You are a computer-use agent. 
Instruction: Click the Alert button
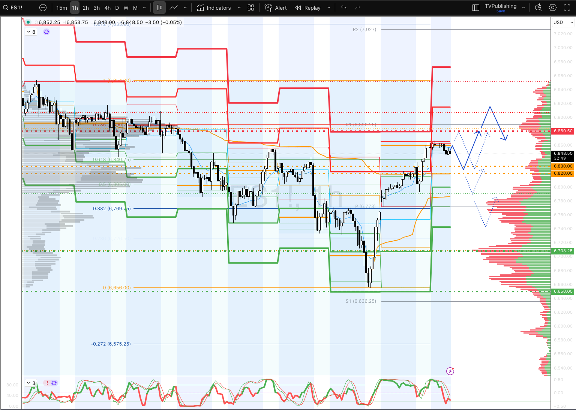coord(276,7)
